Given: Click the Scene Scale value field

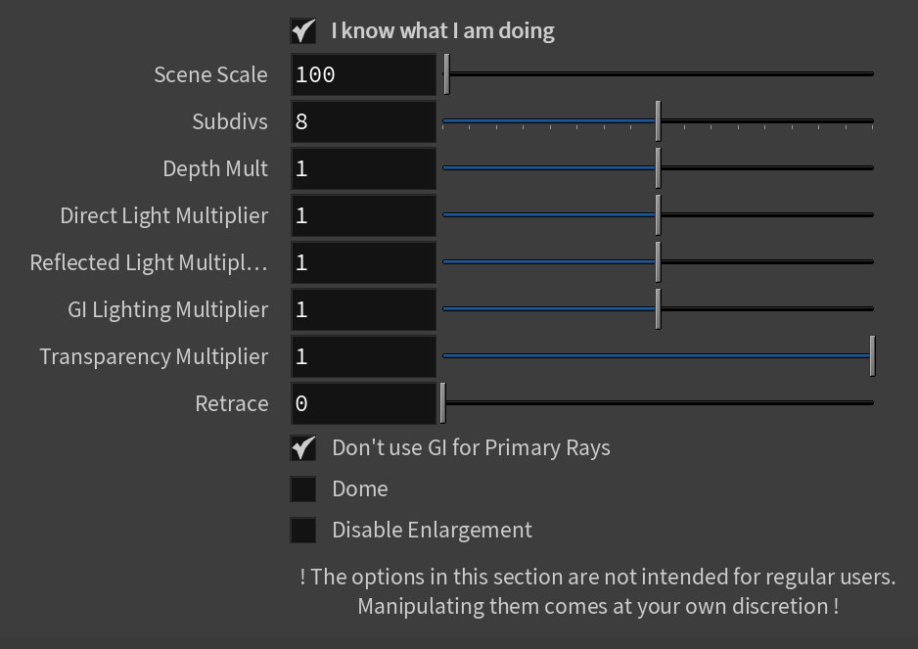Looking at the screenshot, I should (x=363, y=74).
